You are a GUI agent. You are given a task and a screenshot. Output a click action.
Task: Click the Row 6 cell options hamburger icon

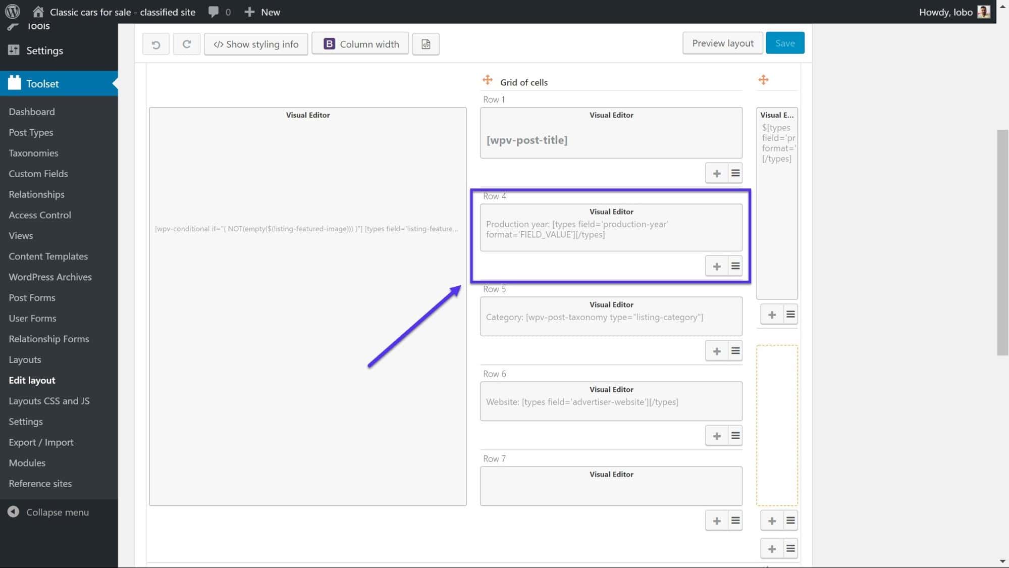[734, 436]
